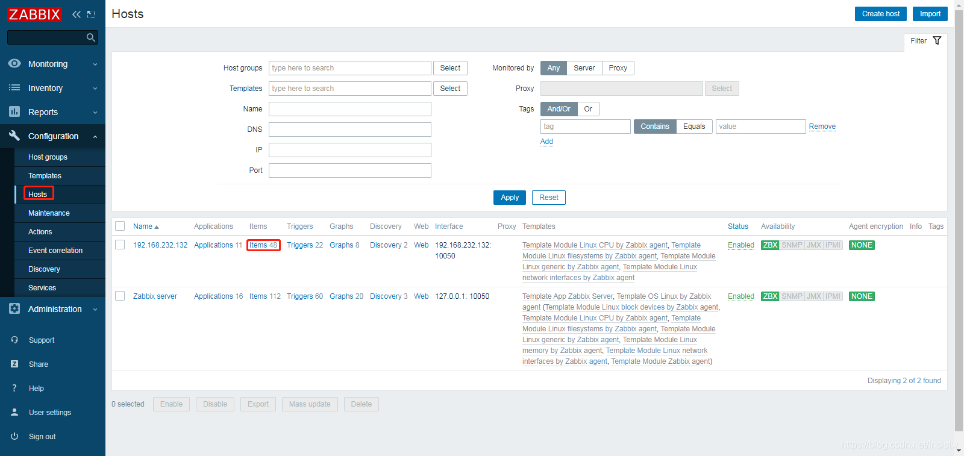Collapse the sidebar with double-chevron icon

click(x=77, y=14)
